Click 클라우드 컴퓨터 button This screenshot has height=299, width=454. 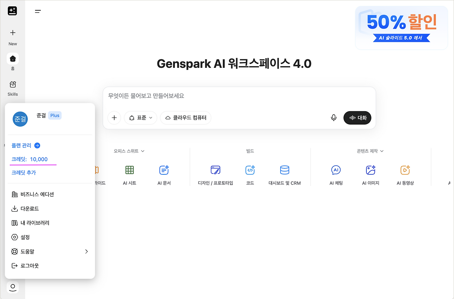pos(186,118)
